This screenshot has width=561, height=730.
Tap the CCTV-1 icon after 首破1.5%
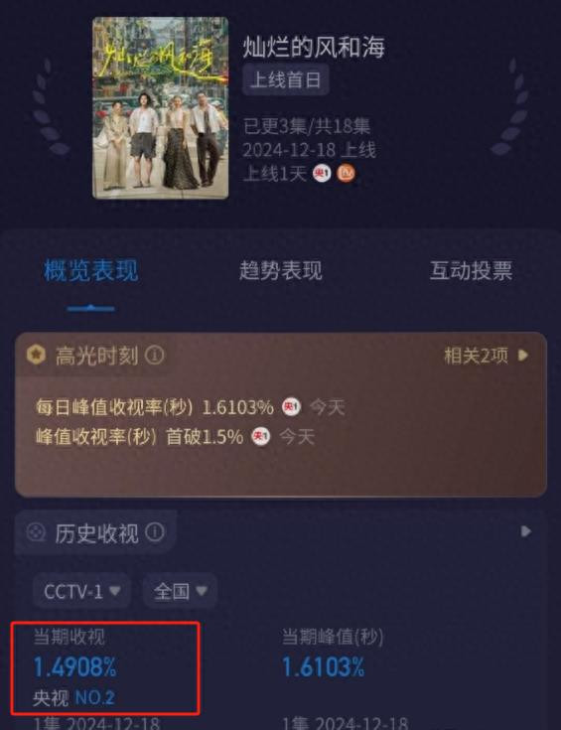261,437
